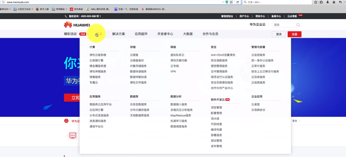
Task: Click the phone icon beside hotline number
Action: point(66,16)
